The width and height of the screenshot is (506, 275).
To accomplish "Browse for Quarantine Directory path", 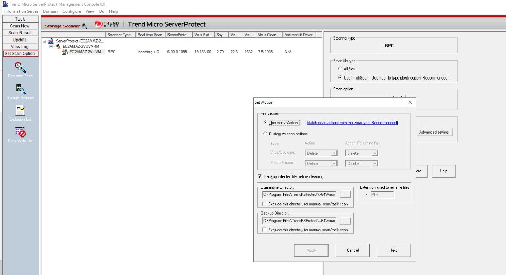I will pyautogui.click(x=345, y=195).
